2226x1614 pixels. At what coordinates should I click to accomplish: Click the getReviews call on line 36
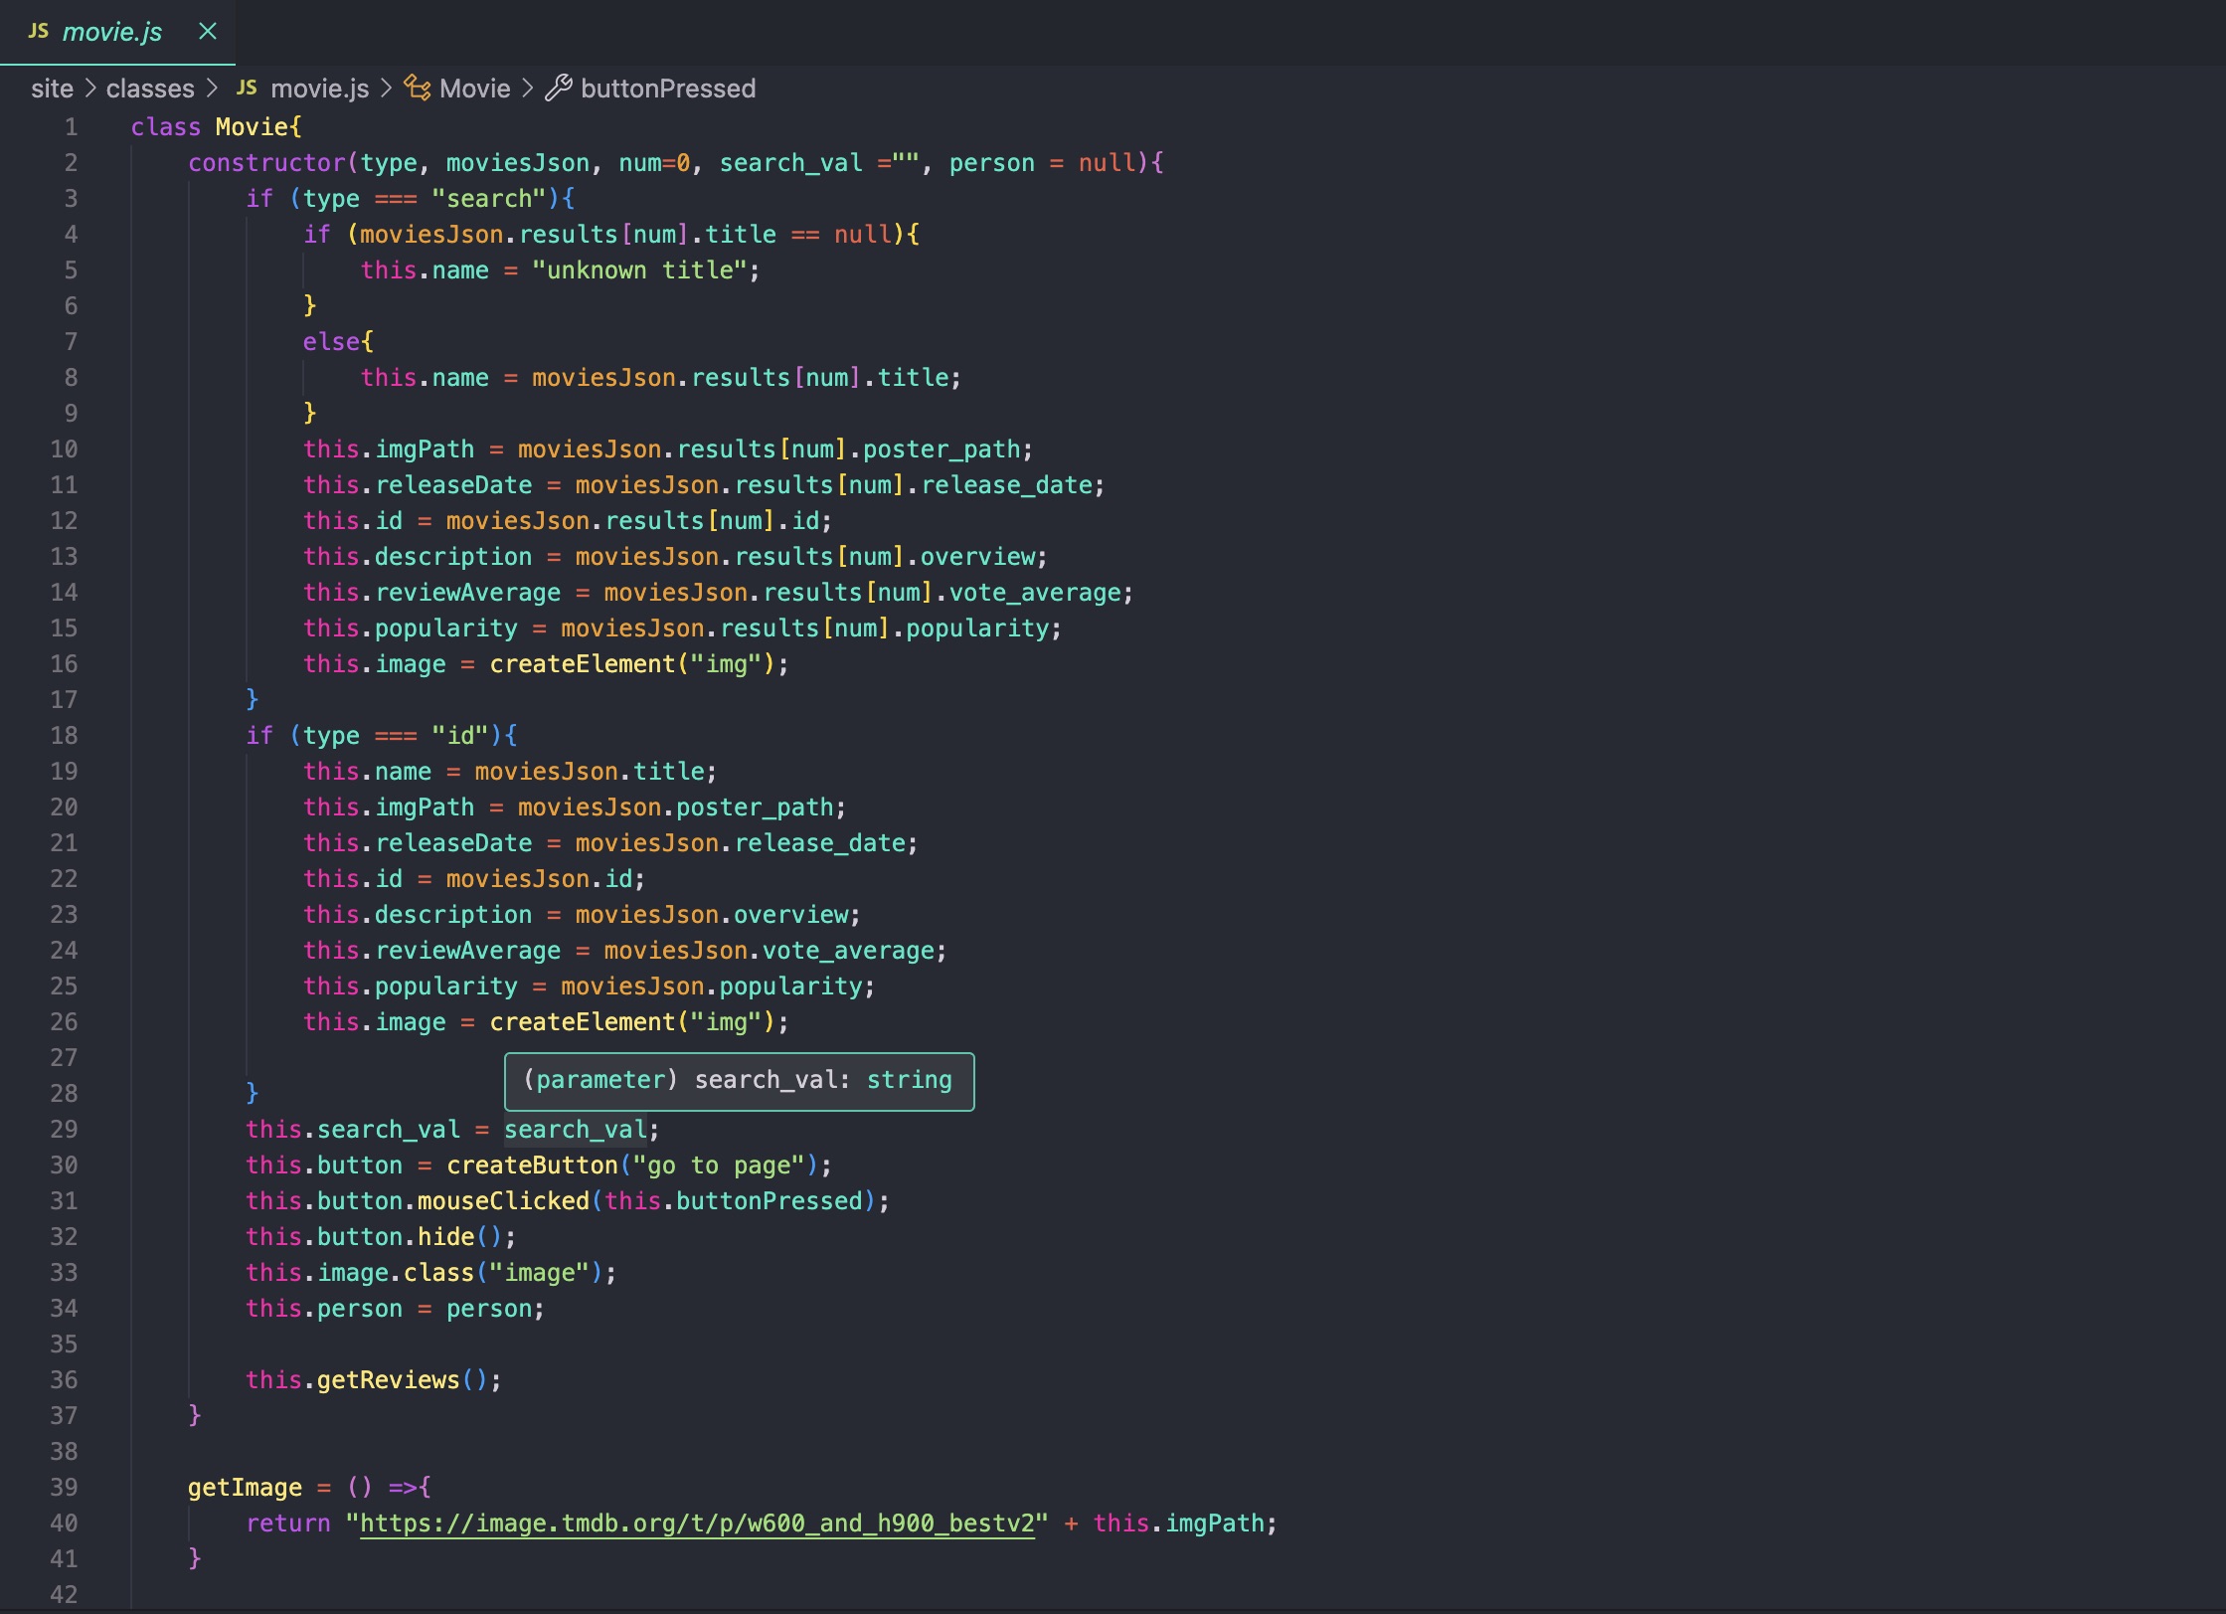[388, 1379]
